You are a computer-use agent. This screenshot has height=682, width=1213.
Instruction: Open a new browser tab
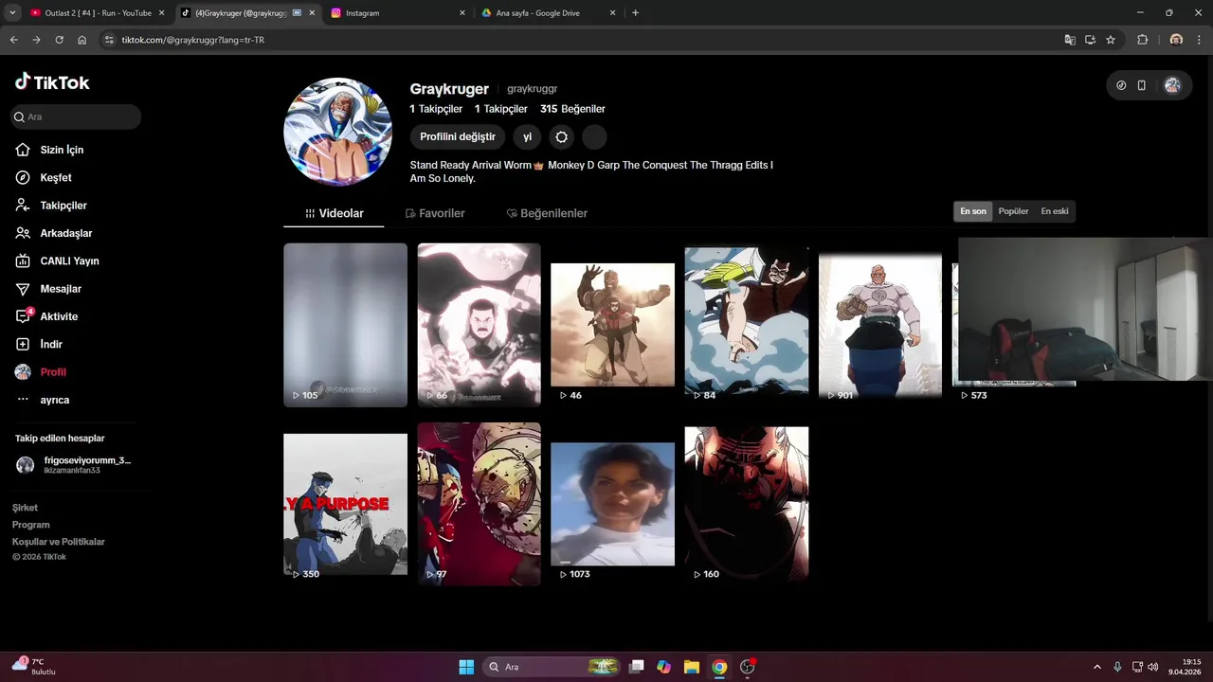(x=635, y=13)
